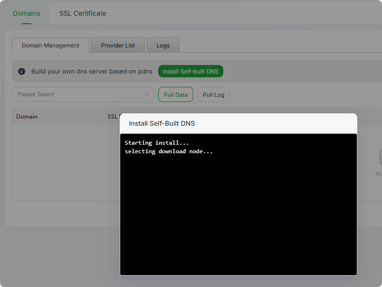382x287 pixels.
Task: Click Install Self-built DNS button
Action: 191,71
